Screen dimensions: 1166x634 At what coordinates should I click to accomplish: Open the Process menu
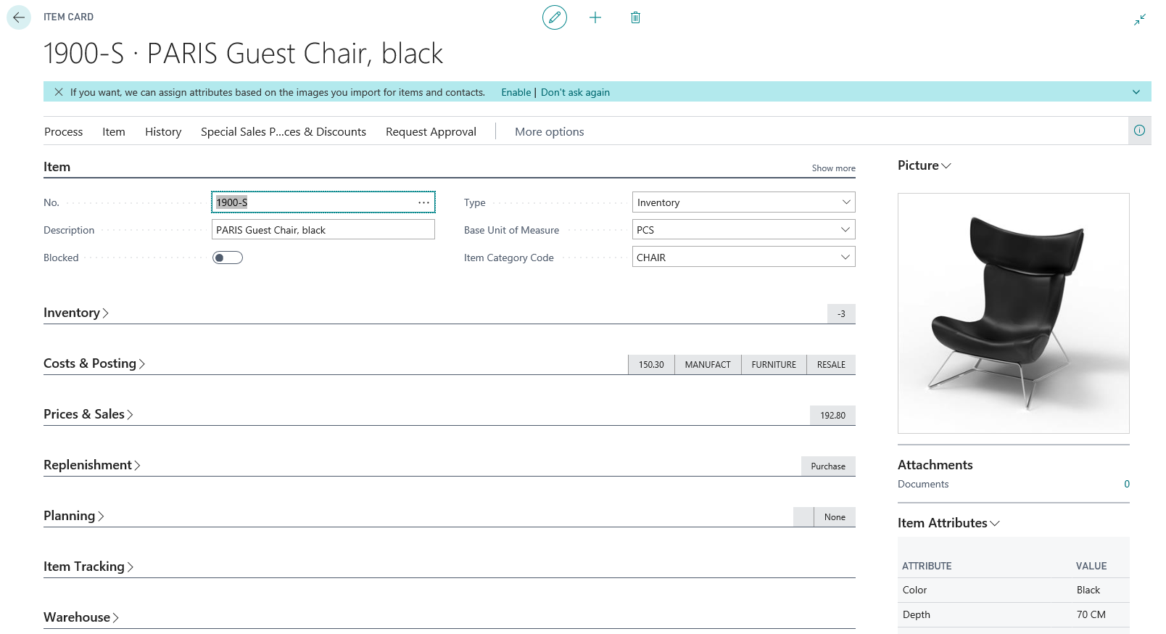64,131
